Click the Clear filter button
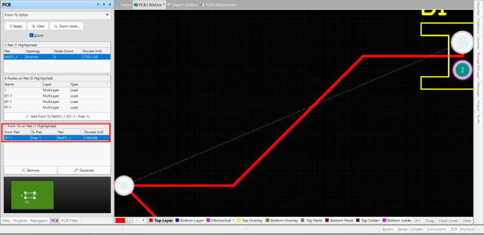Screen dimensions: 484x235 [x=38, y=26]
